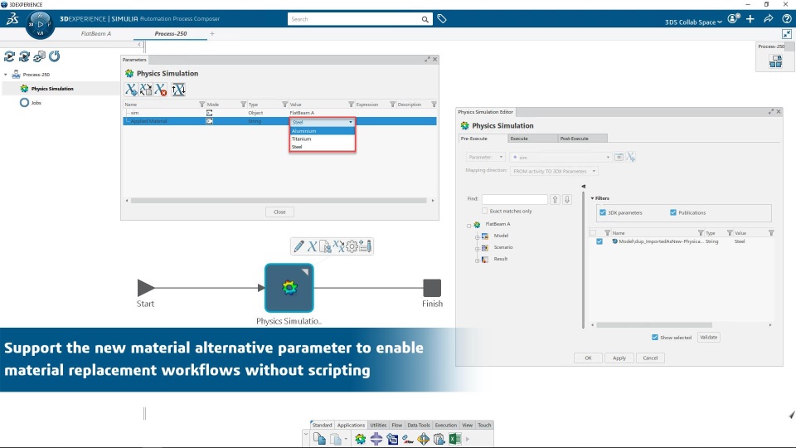Viewport: 796px width, 448px height.
Task: Click the X parameters icon above activity
Action: click(312, 246)
